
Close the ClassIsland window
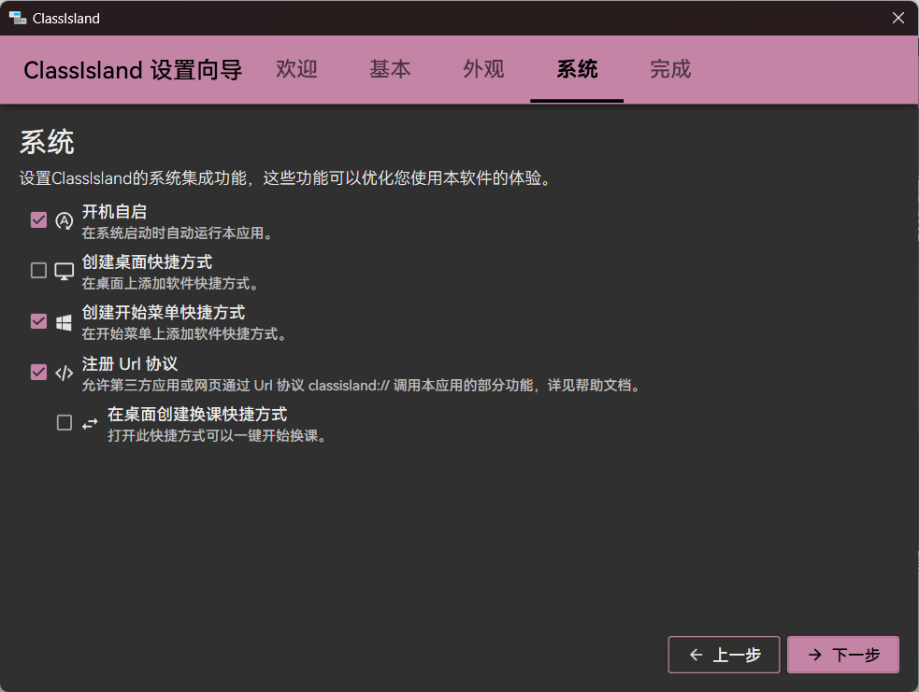(x=897, y=18)
